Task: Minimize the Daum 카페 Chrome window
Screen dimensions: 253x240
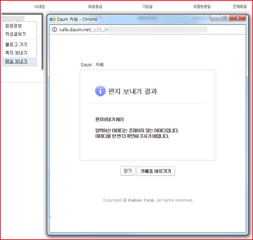Action: 215,18
